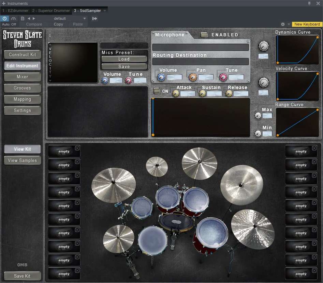Open the settings gear next to New Keyboard

[x=283, y=24]
